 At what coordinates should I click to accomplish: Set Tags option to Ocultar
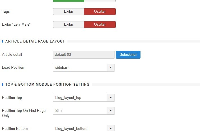(100, 12)
